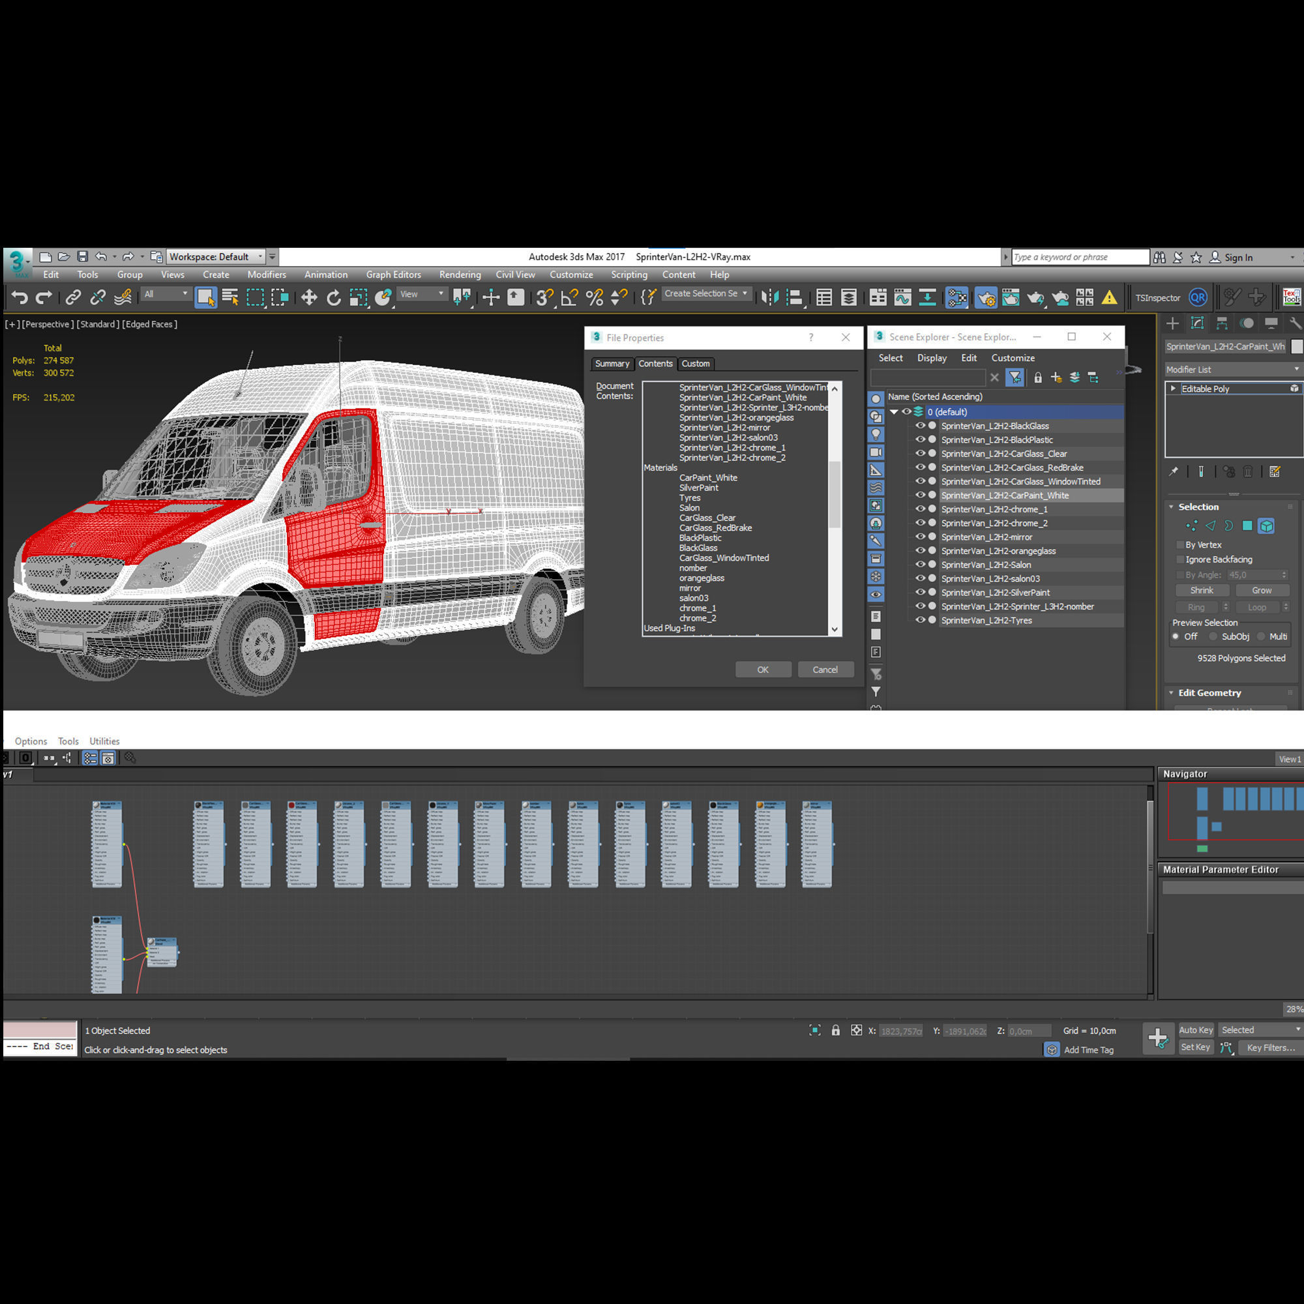This screenshot has width=1304, height=1304.
Task: Click Cancel in File Properties dialog
Action: tap(825, 670)
